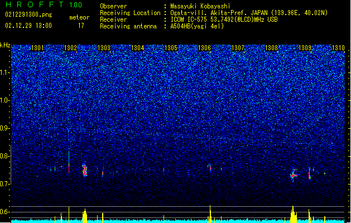Click the 1308 time marker
351x223 pixels.
(x=272, y=48)
